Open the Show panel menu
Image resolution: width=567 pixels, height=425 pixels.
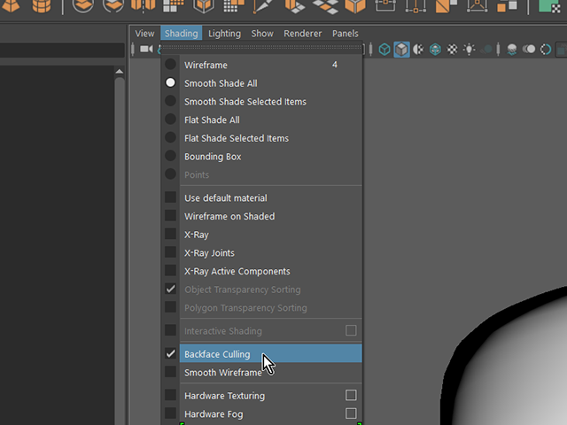(262, 34)
